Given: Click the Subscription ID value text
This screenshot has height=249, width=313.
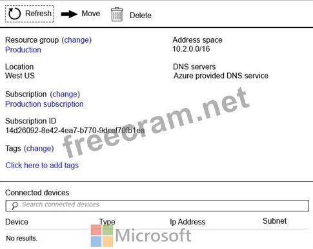Looking at the screenshot, I should [75, 131].
